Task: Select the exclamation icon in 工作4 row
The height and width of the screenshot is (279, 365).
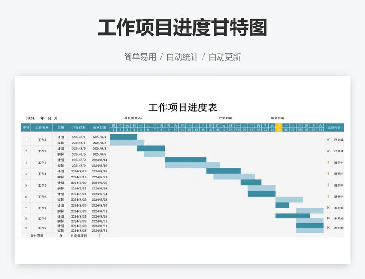Action: click(x=328, y=173)
